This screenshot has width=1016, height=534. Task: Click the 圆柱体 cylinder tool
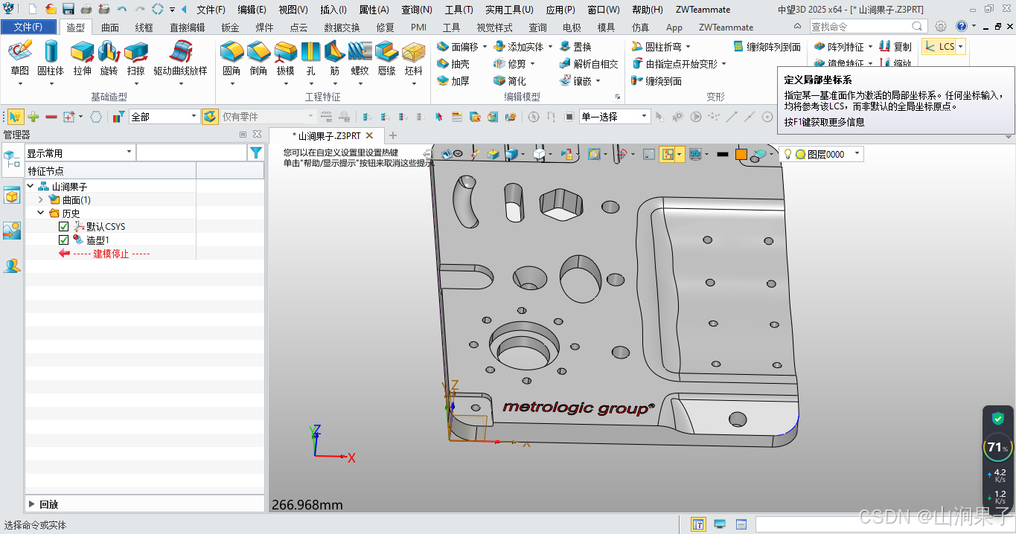click(51, 58)
